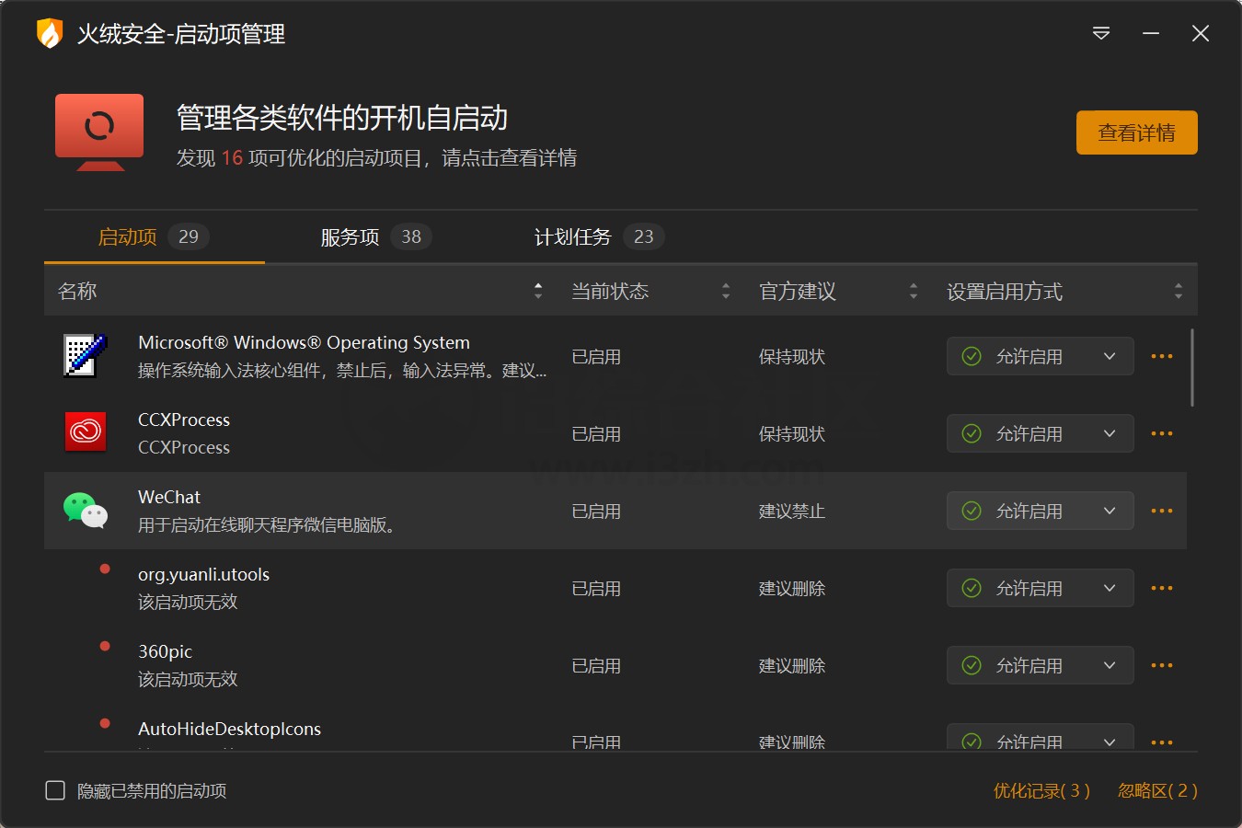Switch to the 服务项 tab
This screenshot has width=1242, height=828.
[375, 237]
